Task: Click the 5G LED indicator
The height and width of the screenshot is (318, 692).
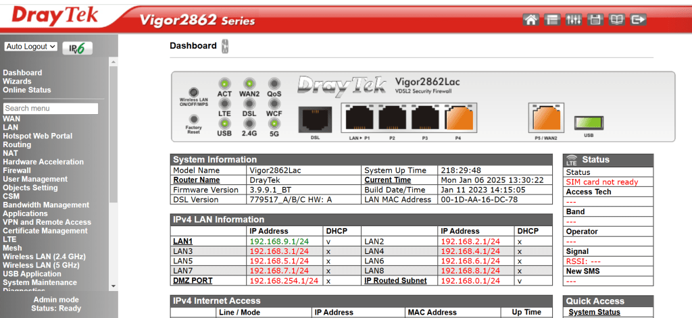Action: click(x=274, y=124)
